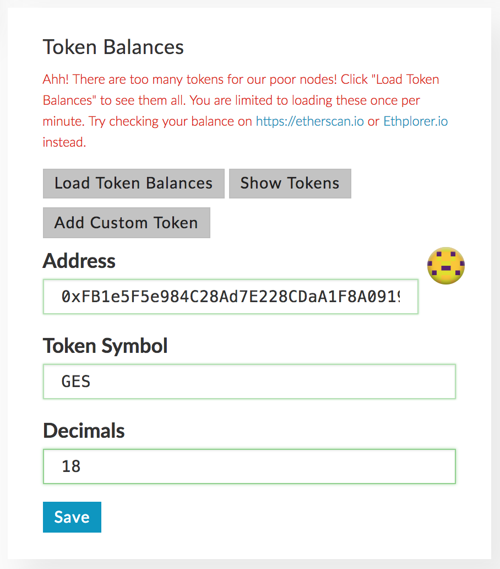The height and width of the screenshot is (569, 500).
Task: Click the Token Balances heading
Action: [113, 47]
